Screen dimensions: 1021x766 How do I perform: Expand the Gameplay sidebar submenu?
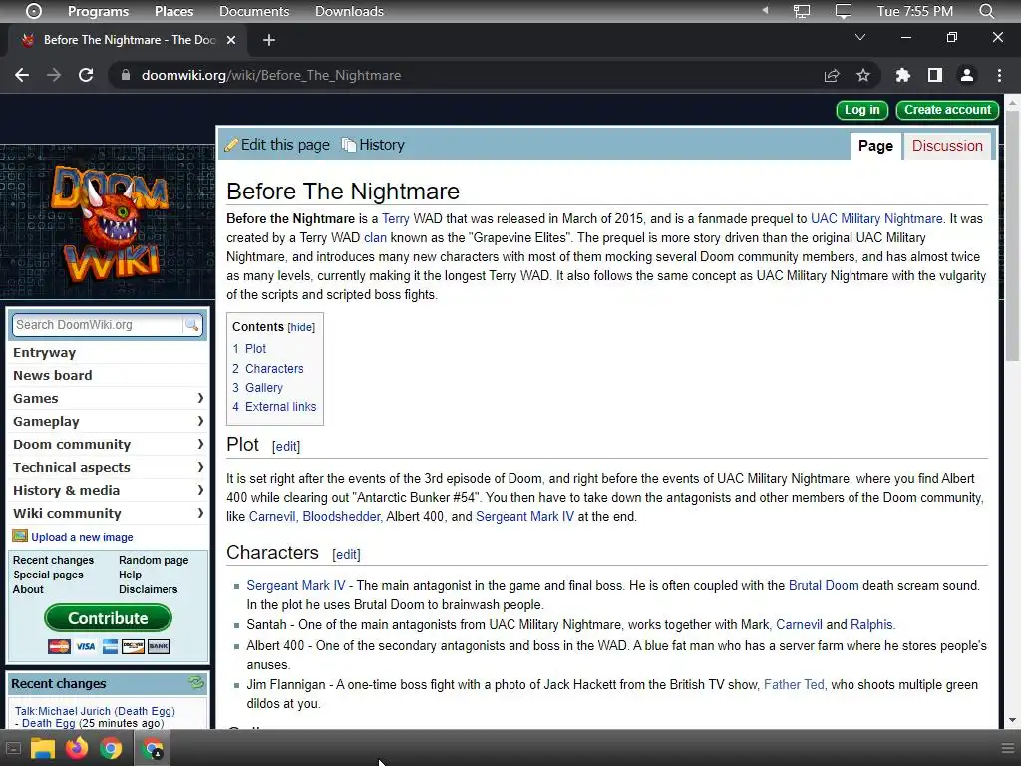pos(200,421)
